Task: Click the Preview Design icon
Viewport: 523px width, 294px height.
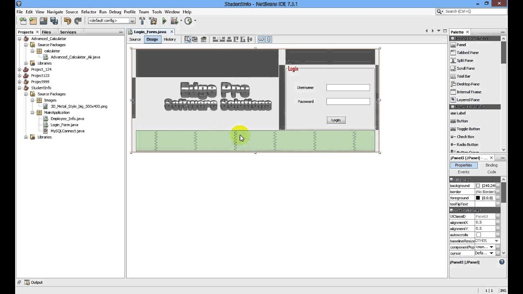Action: point(203,39)
